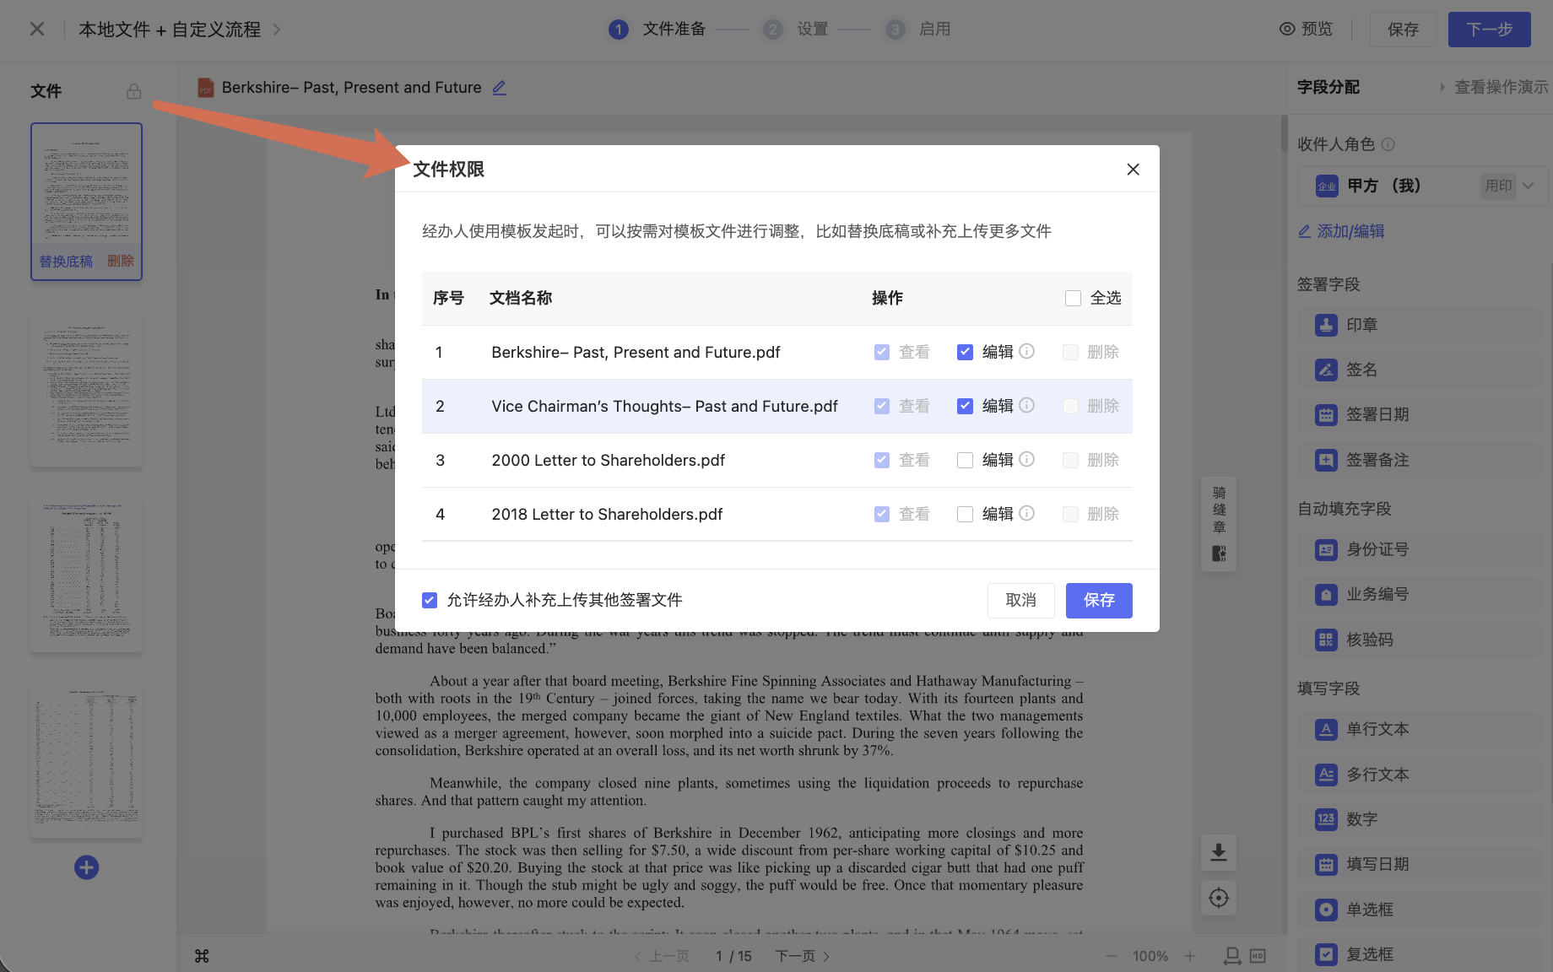Image resolution: width=1553 pixels, height=972 pixels.
Task: Click HD quality icon in bottom bar
Action: (1258, 956)
